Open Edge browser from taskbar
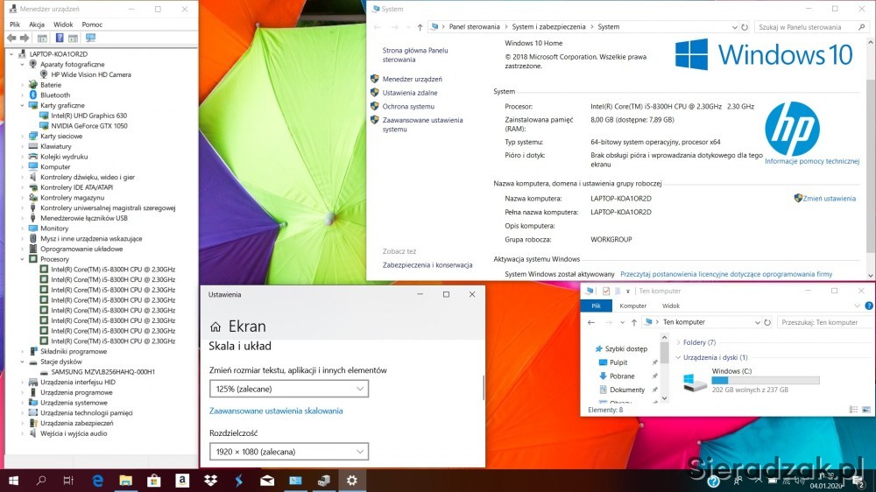Image resolution: width=876 pixels, height=492 pixels. pos(98,481)
